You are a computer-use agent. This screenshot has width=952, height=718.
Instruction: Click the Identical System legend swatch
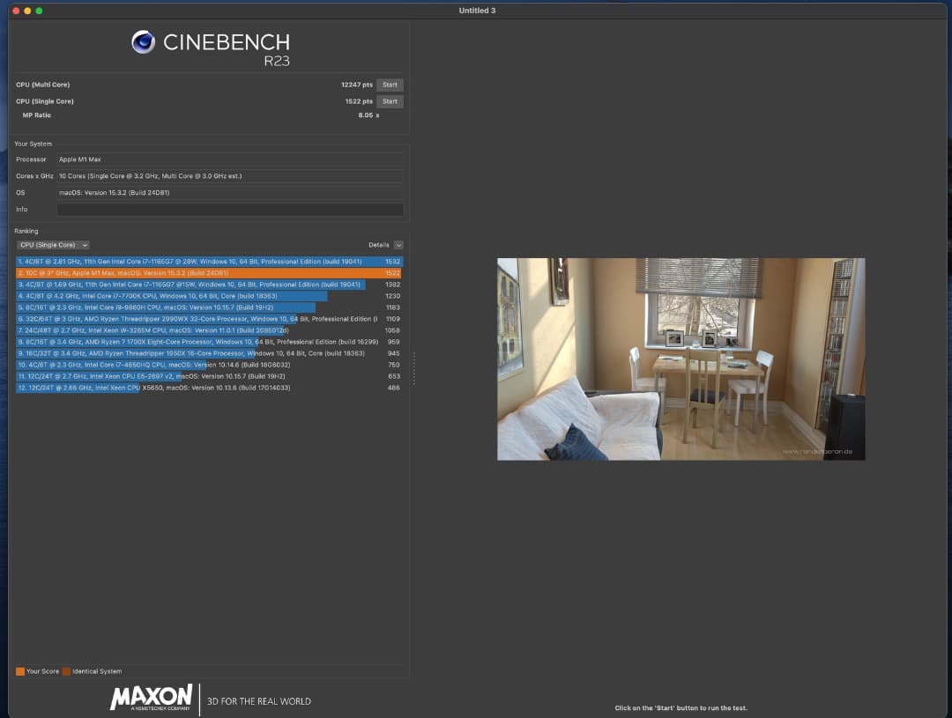coord(66,671)
